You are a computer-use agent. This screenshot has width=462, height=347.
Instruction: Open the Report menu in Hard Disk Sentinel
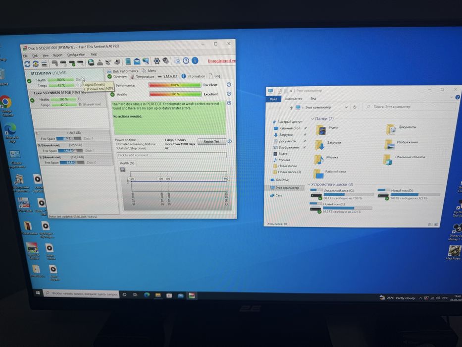tap(58, 55)
